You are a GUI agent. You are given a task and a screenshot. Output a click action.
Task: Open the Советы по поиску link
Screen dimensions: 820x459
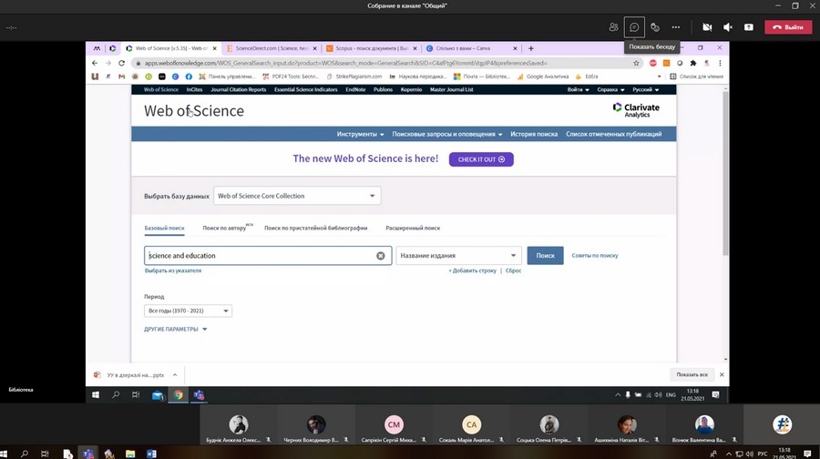tap(595, 256)
